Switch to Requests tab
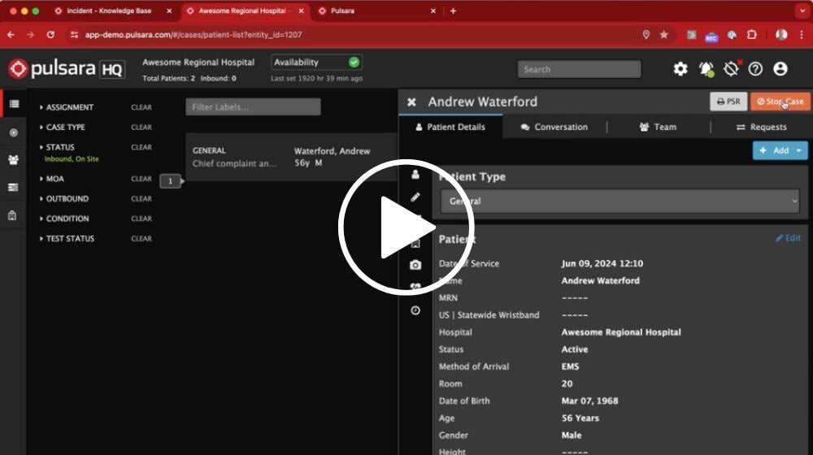 pos(761,127)
